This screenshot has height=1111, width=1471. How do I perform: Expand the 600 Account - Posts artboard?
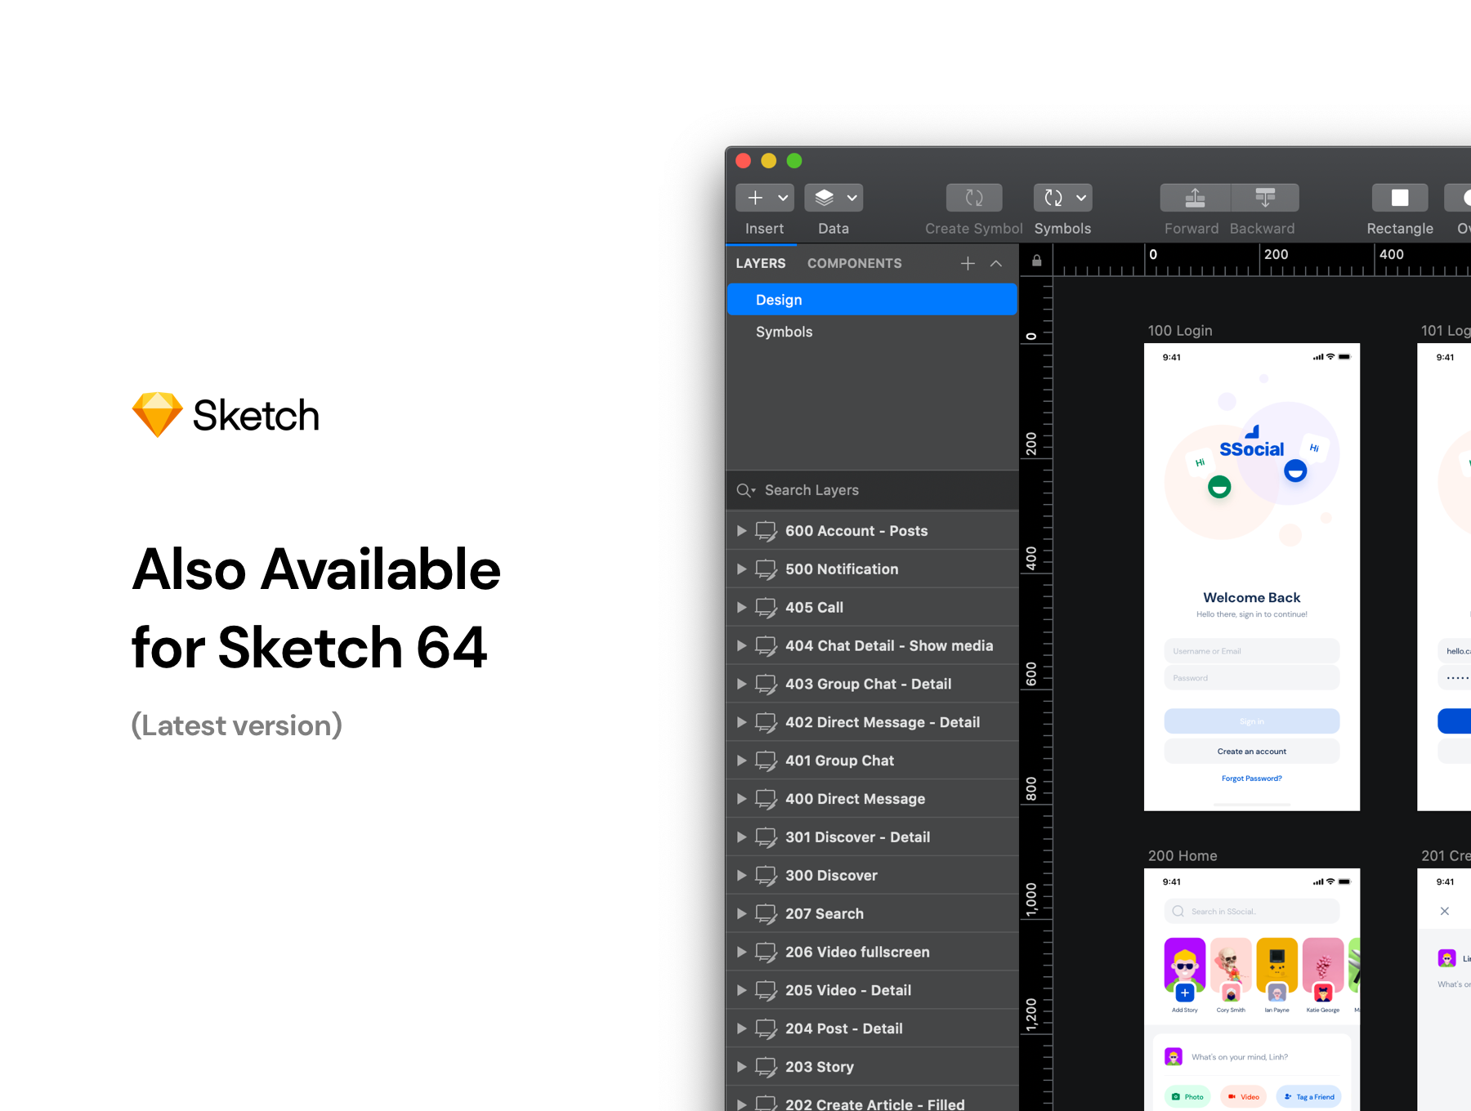pos(741,531)
